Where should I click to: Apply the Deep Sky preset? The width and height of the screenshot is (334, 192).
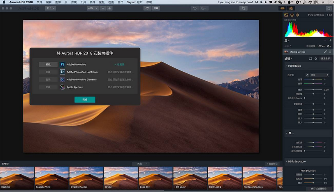coord(155,178)
